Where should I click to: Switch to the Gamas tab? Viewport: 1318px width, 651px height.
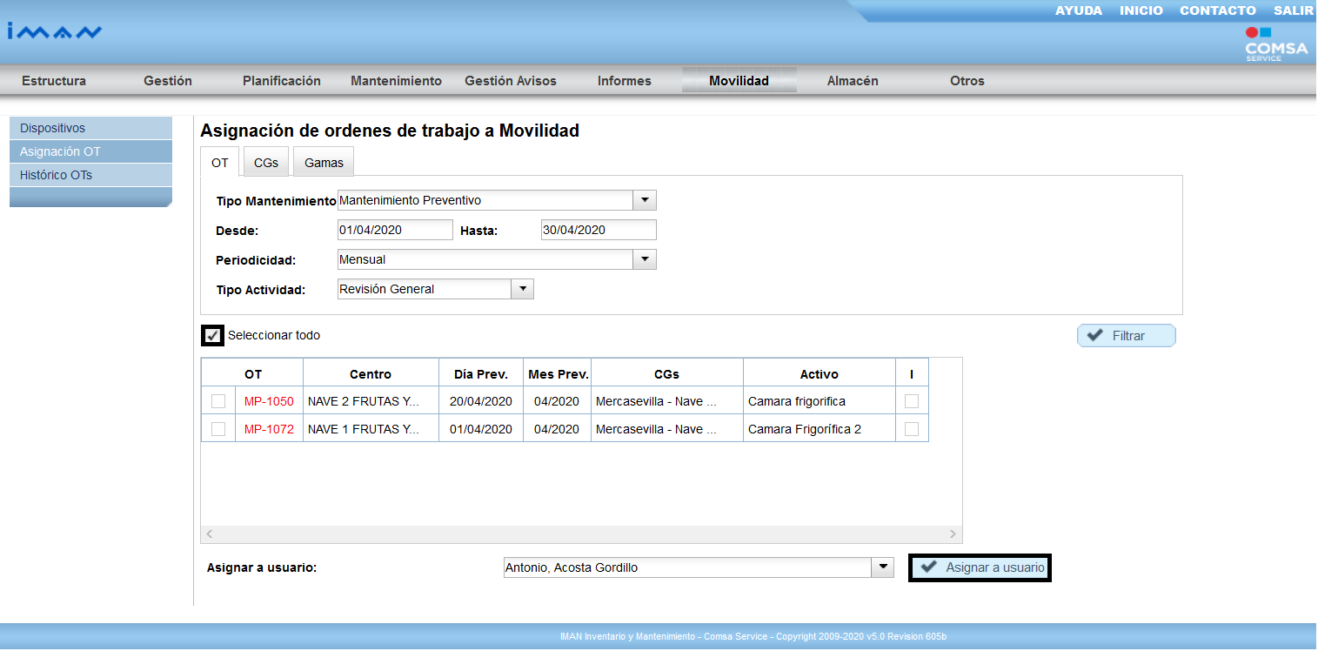(324, 163)
